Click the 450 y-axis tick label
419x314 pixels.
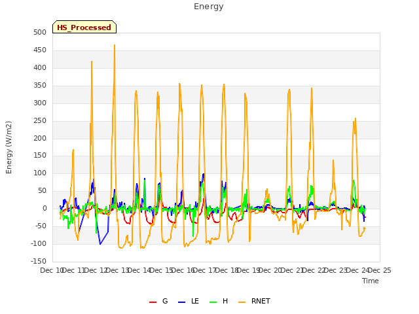pyautogui.click(x=40, y=50)
